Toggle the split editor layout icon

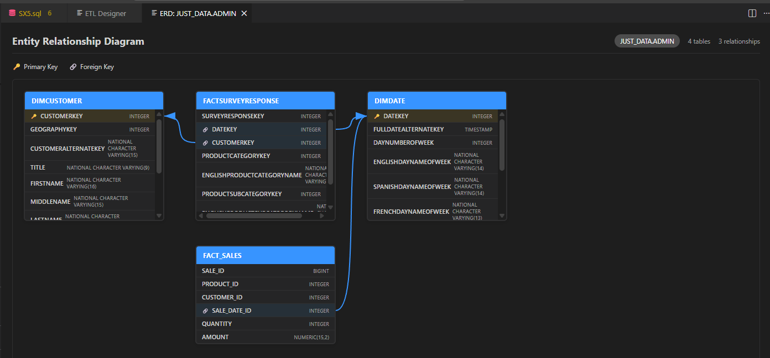pyautogui.click(x=752, y=13)
